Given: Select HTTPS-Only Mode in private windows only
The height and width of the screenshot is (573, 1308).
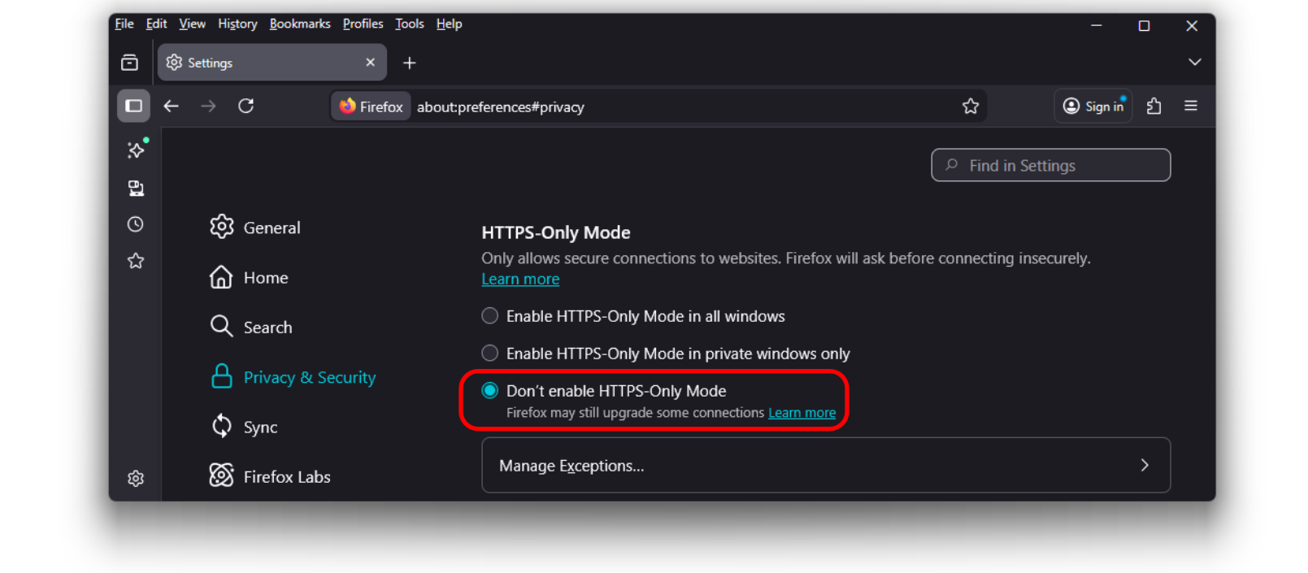Looking at the screenshot, I should (x=490, y=354).
